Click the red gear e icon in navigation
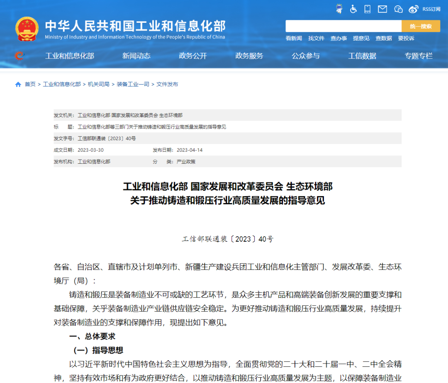 tap(19, 56)
